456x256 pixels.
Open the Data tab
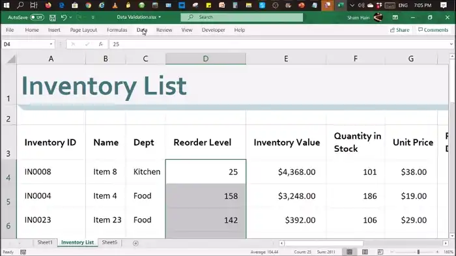coord(142,30)
